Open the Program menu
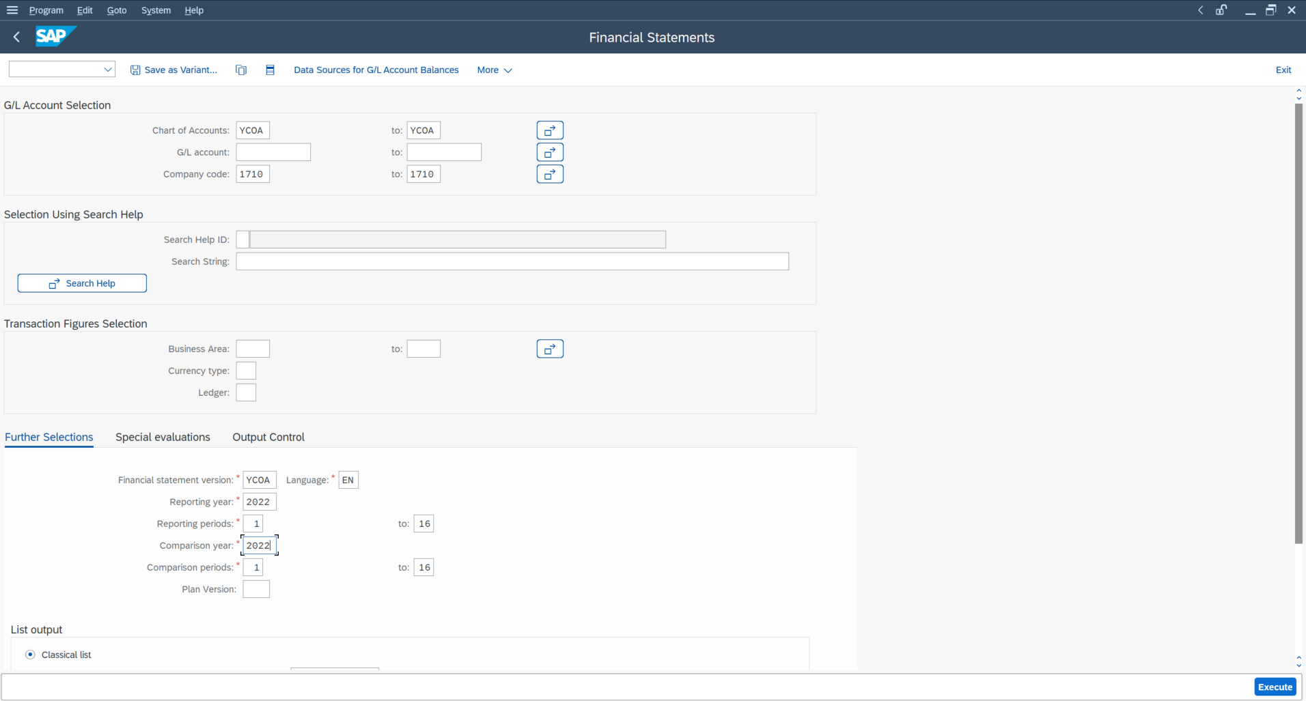Screen dimensions: 1306x701 click(46, 10)
